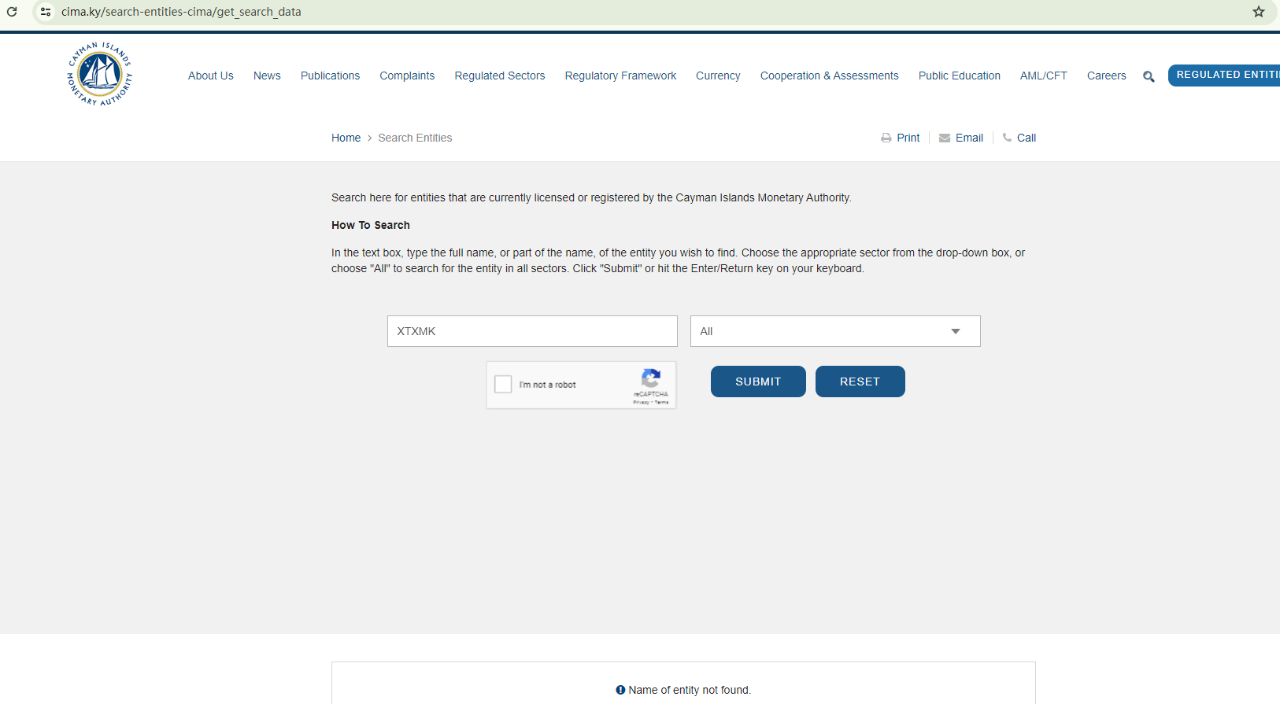
Task: Click the reCAPTCHA Terms link
Action: click(x=662, y=402)
